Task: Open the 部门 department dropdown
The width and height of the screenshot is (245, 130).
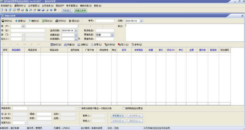Action: pos(23,35)
